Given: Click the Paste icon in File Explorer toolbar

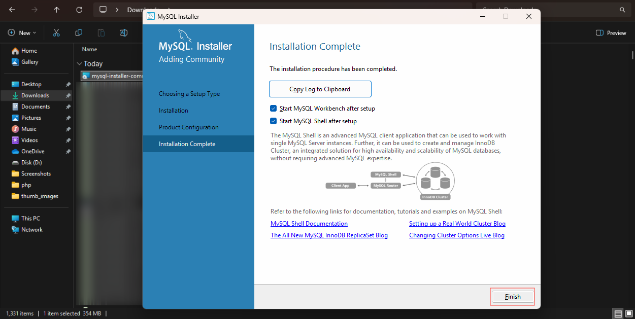Looking at the screenshot, I should click(101, 33).
